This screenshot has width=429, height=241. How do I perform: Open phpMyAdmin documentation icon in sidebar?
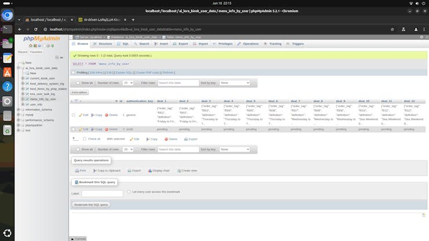pos(39,46)
